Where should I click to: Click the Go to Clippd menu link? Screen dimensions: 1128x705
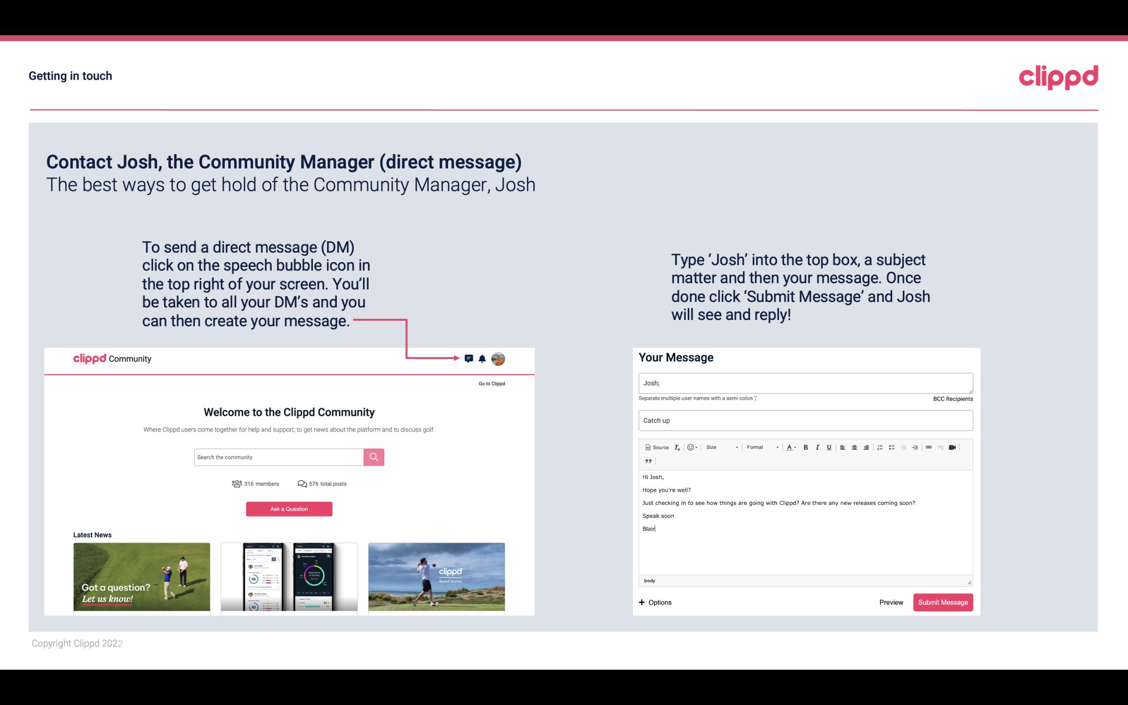click(x=490, y=383)
